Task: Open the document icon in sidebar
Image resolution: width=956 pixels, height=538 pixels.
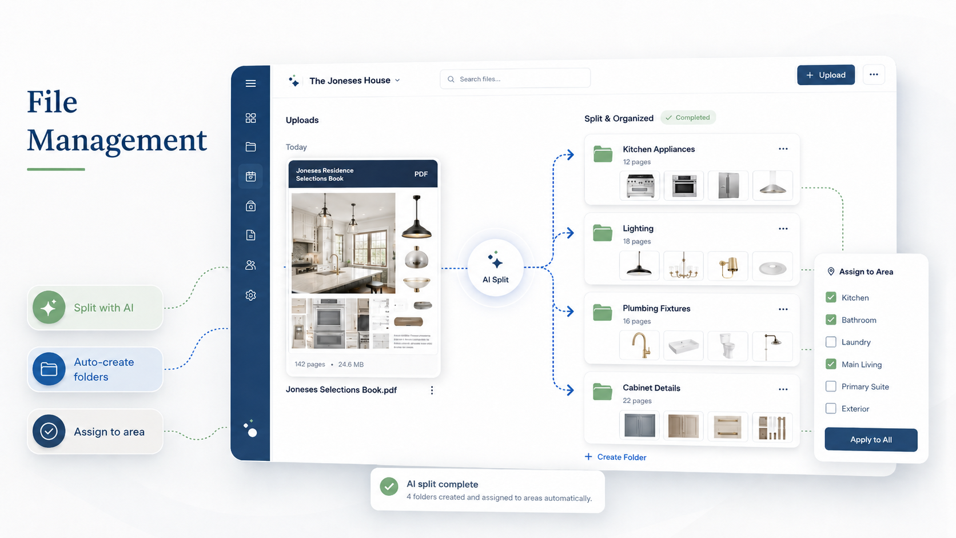Action: (x=250, y=235)
